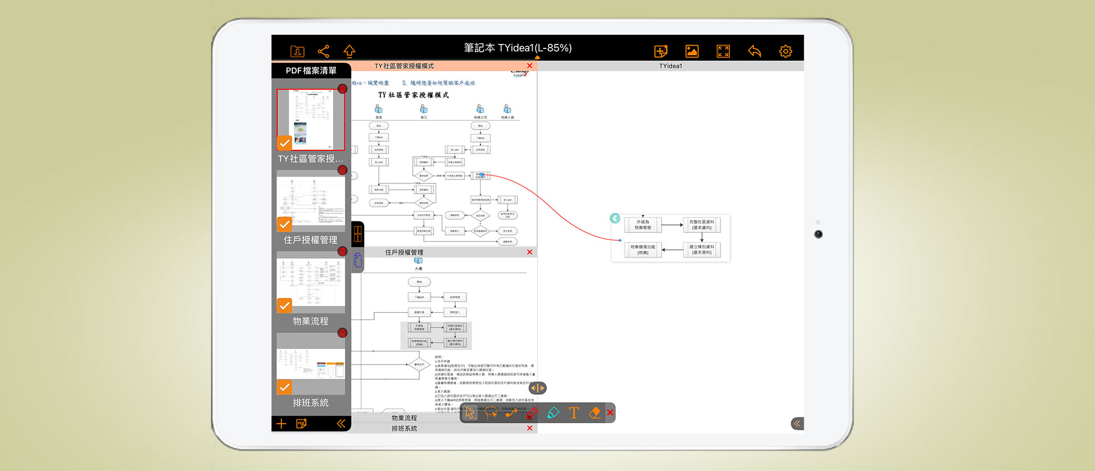Open the 物業流程 PDF thumbnail
Screen dimensions: 1095x471
pos(311,282)
